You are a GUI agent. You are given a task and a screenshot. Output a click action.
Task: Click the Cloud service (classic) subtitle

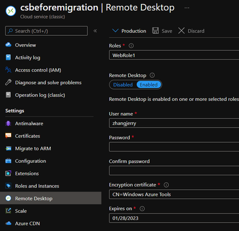coord(42,17)
